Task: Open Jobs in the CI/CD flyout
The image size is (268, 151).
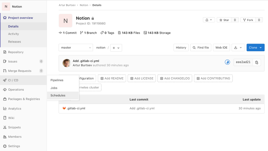Action: point(54,88)
